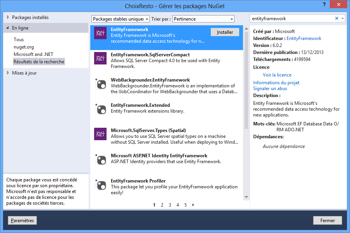Go to results page 2
Image resolution: width=350 pixels, height=233 pixels.
162,205
